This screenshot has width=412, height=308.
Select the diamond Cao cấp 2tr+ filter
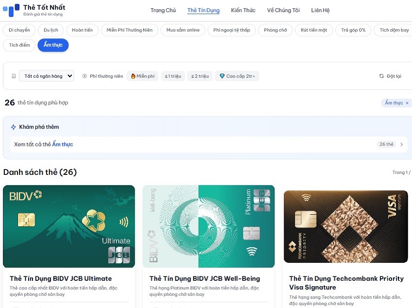coord(237,76)
